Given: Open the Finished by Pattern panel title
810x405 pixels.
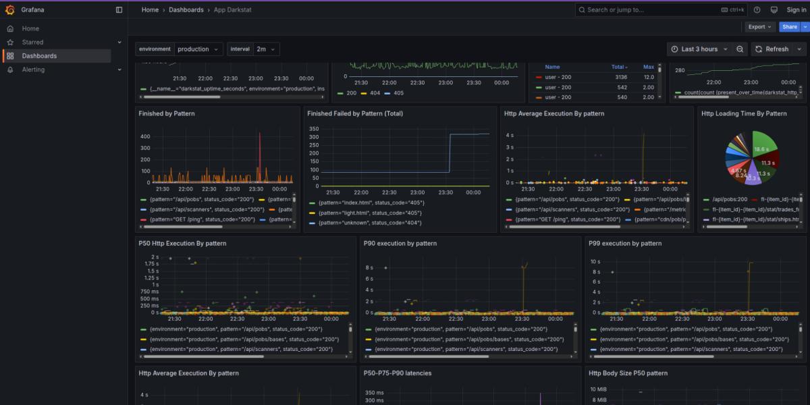Looking at the screenshot, I should coord(166,113).
